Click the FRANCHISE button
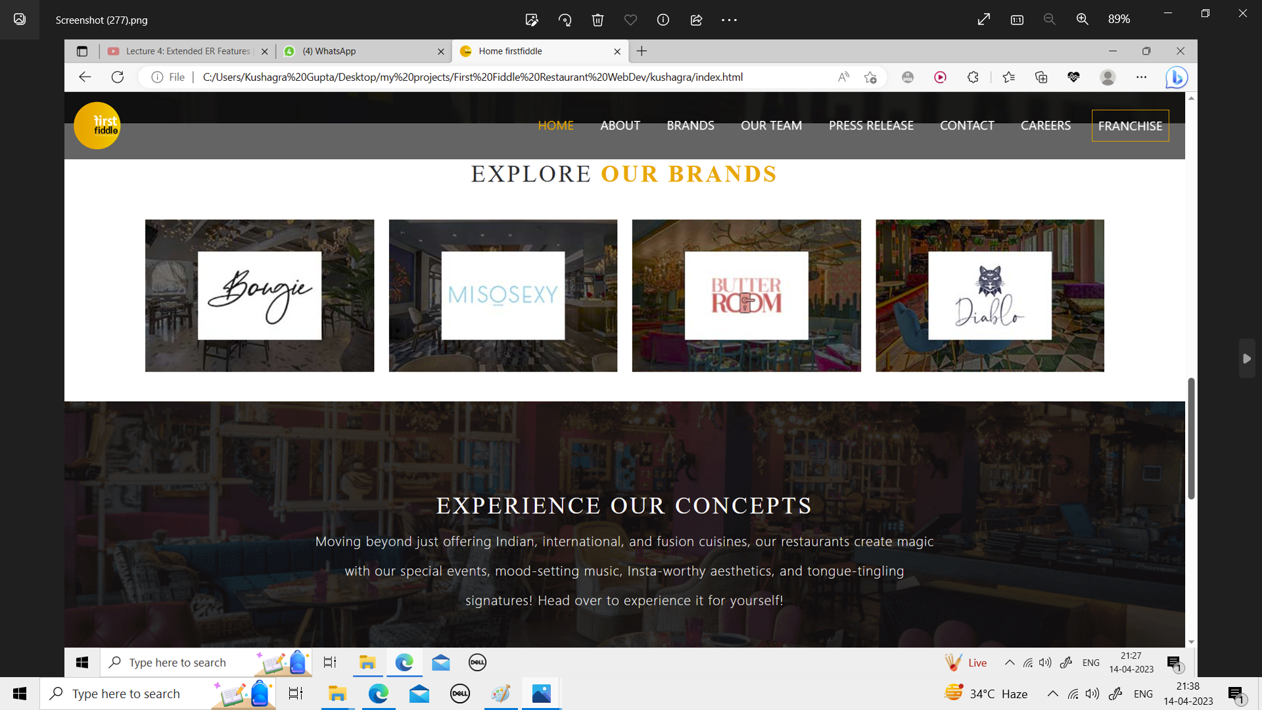Image resolution: width=1262 pixels, height=710 pixels. (1131, 126)
